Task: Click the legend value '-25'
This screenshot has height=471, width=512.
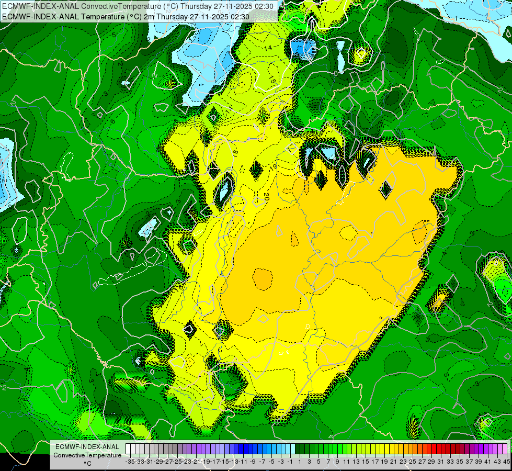Action: 177,462
